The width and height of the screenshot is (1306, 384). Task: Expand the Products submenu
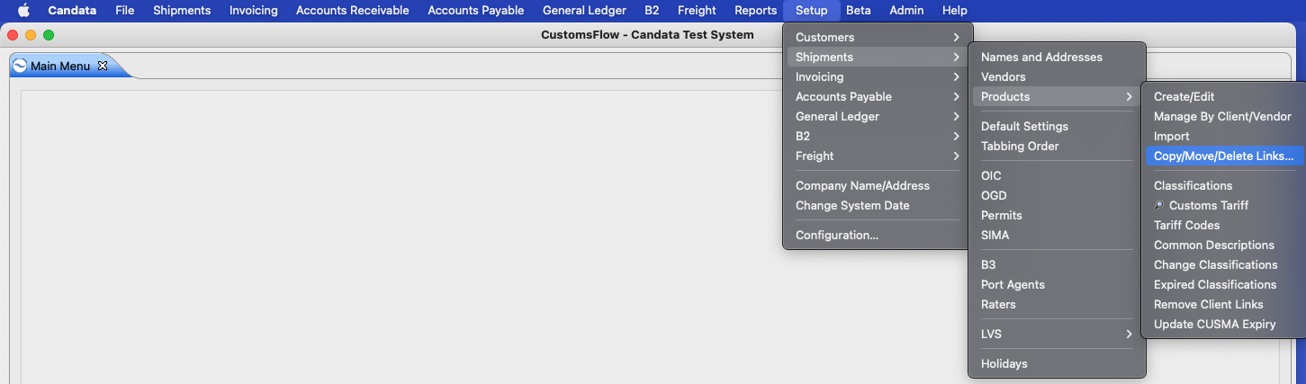tap(1057, 96)
